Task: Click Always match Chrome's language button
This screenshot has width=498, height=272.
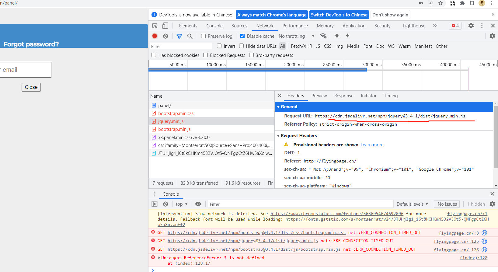Action: point(272,15)
